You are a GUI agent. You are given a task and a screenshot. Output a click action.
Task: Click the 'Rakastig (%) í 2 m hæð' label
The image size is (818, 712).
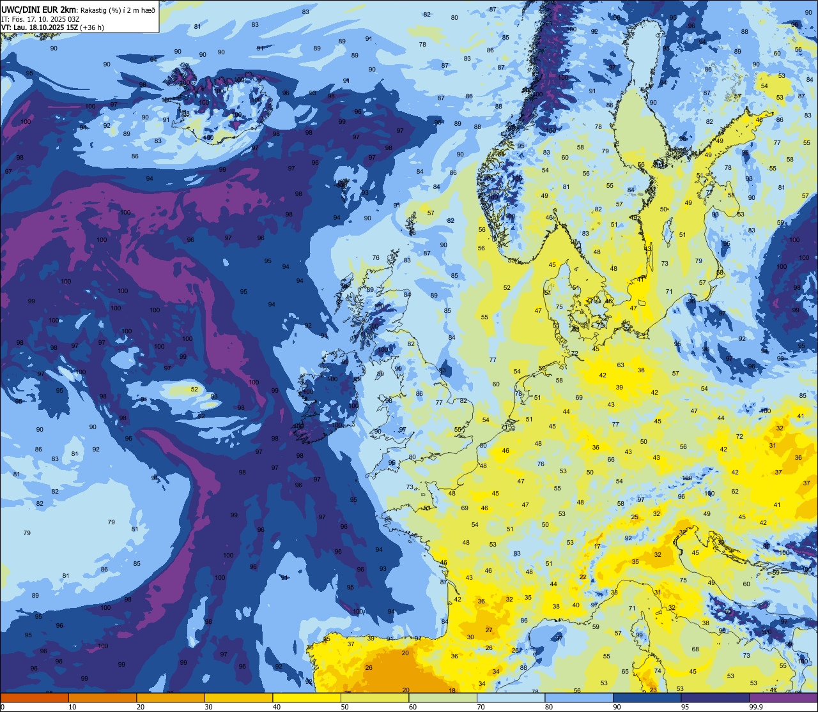click(118, 10)
